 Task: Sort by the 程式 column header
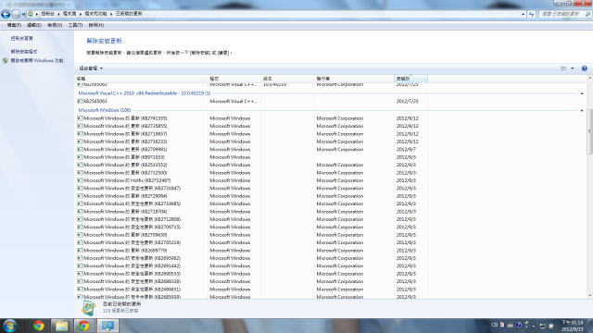[234, 79]
